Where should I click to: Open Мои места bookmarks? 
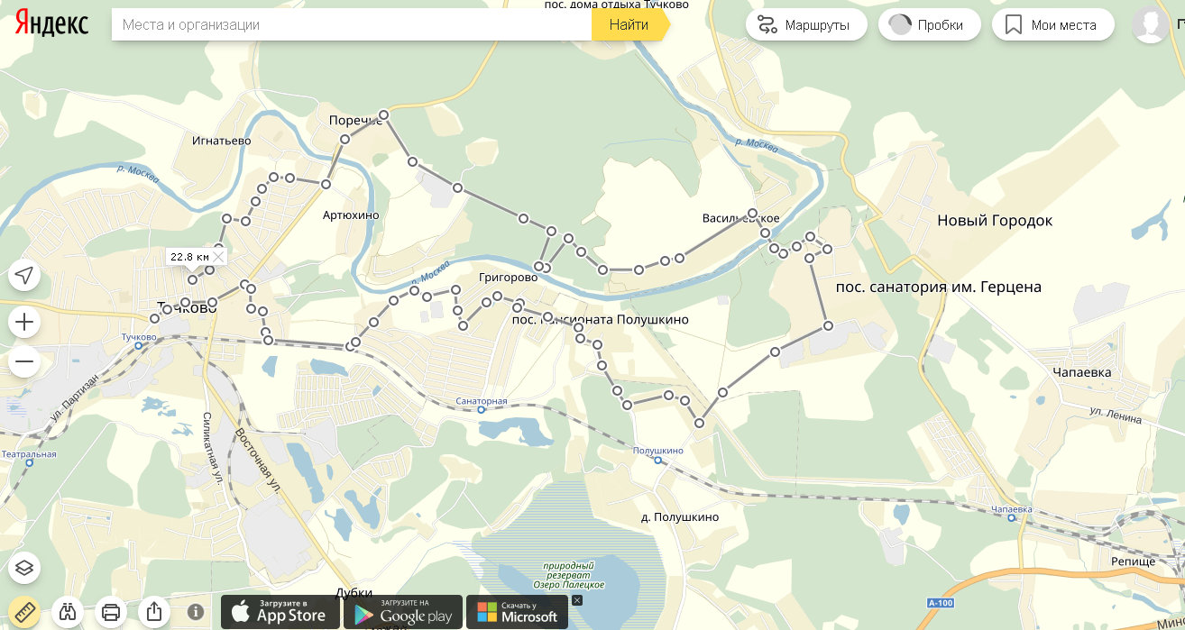click(1053, 24)
